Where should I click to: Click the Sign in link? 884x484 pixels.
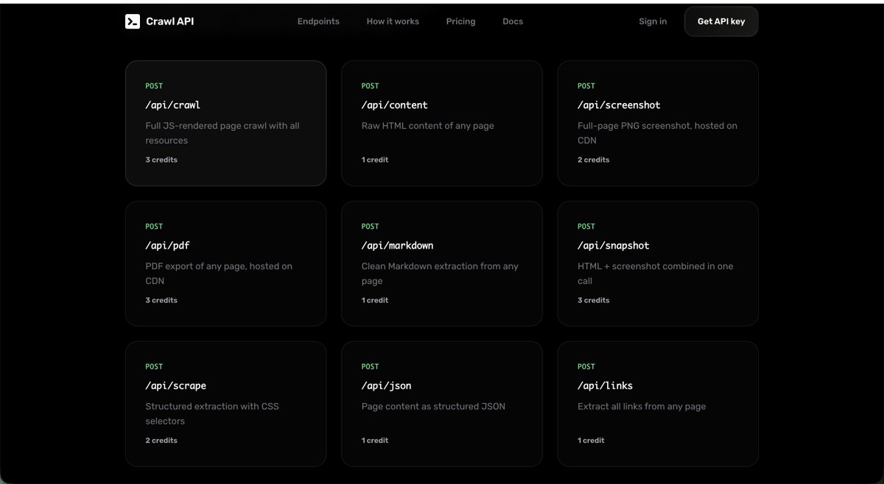tap(653, 21)
